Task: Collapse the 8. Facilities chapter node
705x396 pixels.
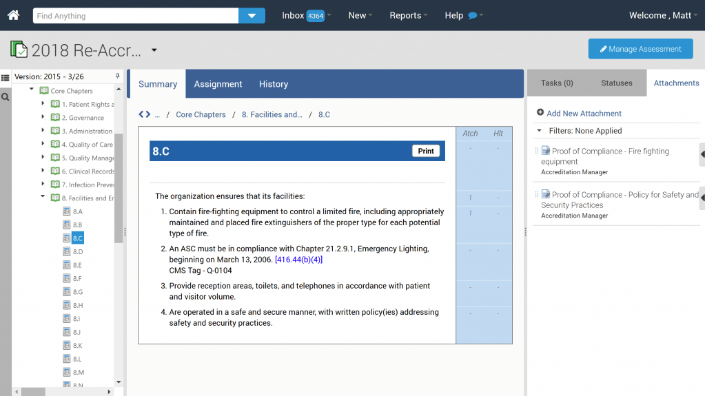Action: 43,198
